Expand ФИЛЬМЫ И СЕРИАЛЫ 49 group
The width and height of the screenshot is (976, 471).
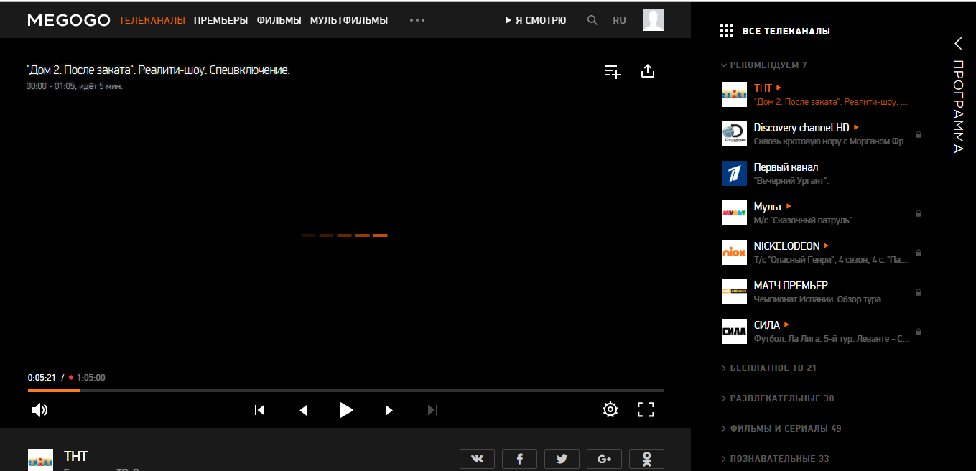tap(781, 429)
